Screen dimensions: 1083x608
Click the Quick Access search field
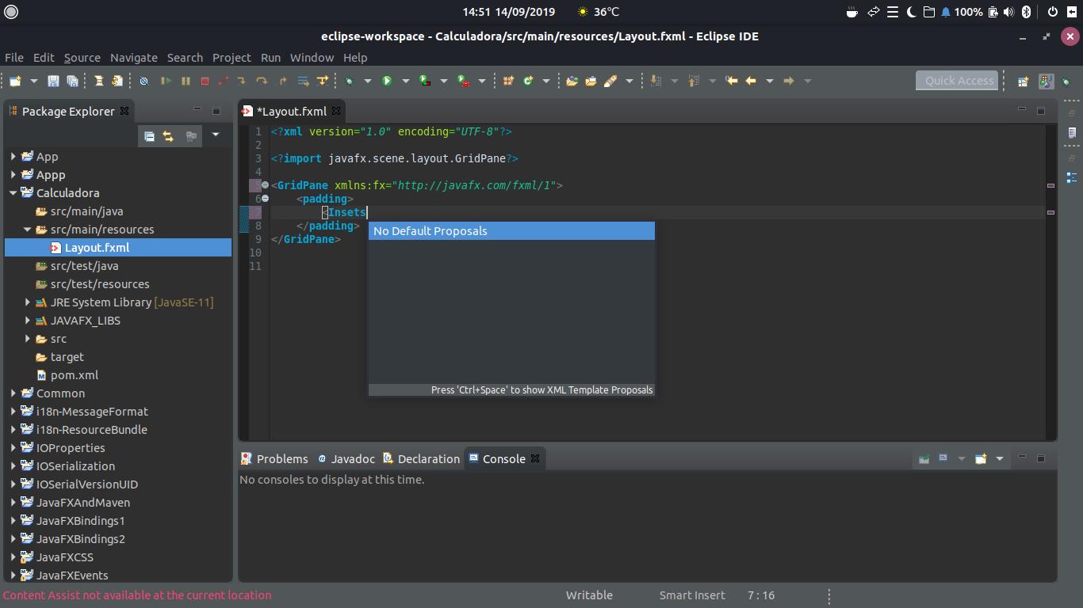959,81
